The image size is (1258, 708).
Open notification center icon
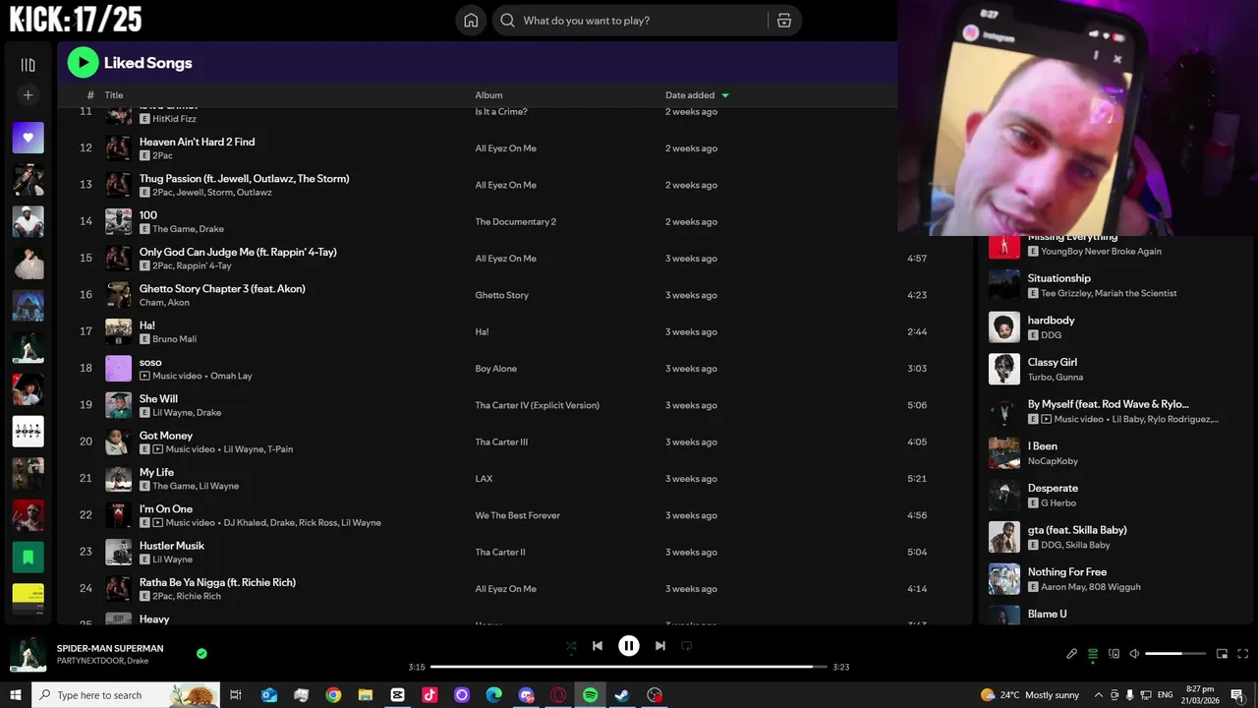(x=1237, y=695)
